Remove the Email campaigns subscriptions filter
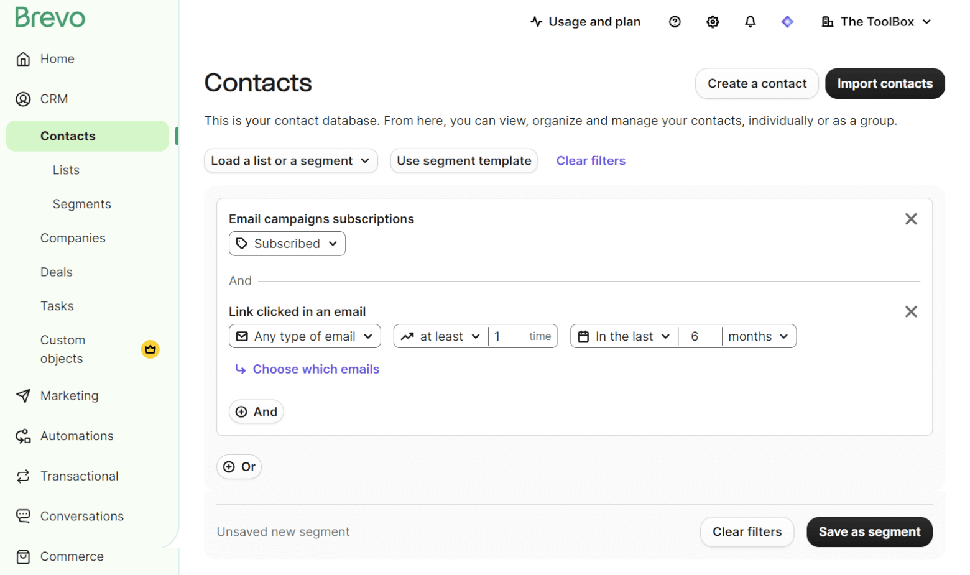970x575 pixels. click(911, 219)
